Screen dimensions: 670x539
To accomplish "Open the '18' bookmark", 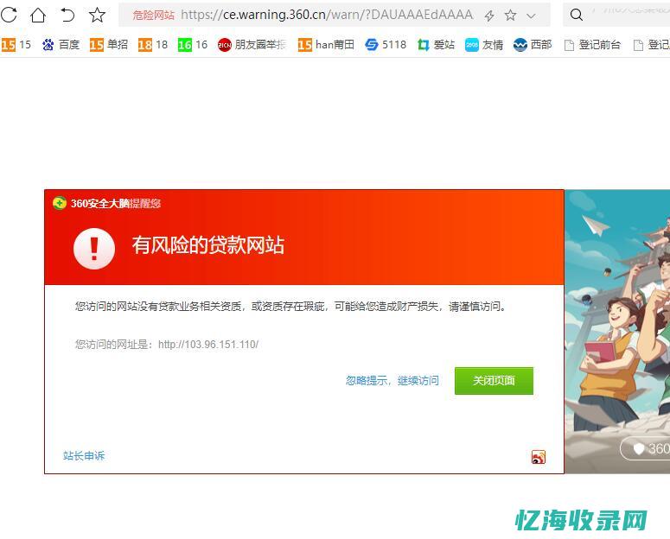I will coord(153,44).
